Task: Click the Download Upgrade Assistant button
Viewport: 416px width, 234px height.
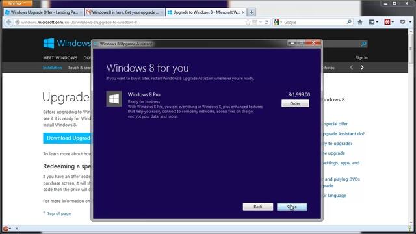Action: [x=67, y=138]
